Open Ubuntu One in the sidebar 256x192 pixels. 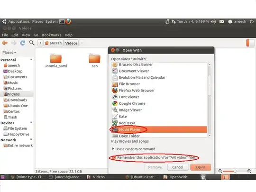pyautogui.click(x=16, y=106)
